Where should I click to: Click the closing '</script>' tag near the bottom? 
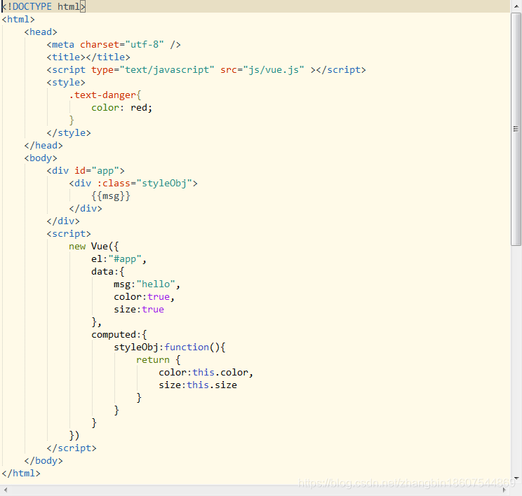72,448
